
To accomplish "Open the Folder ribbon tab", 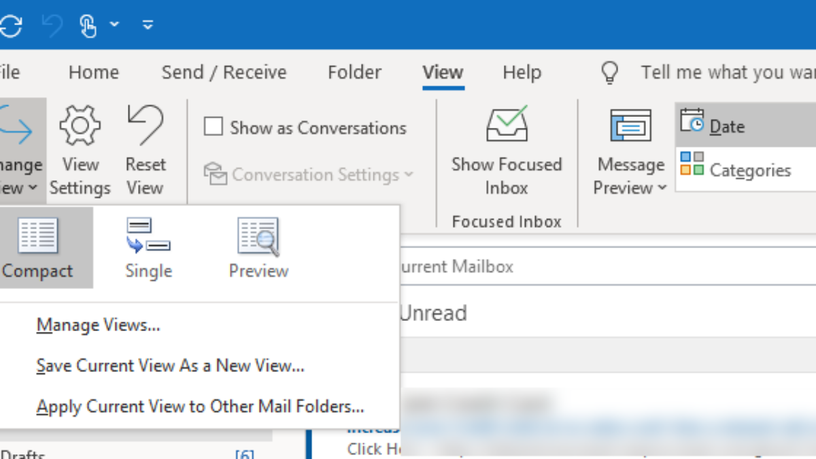I will 354,72.
